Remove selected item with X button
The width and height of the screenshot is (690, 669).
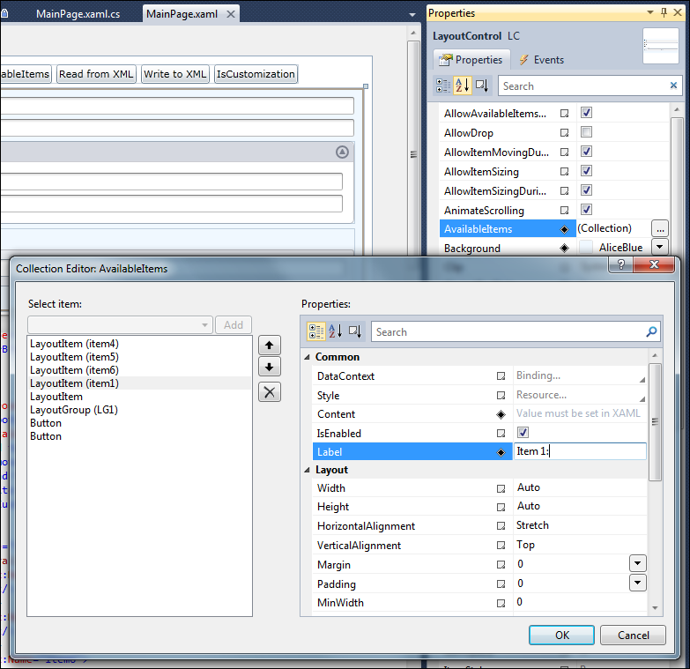pyautogui.click(x=270, y=391)
